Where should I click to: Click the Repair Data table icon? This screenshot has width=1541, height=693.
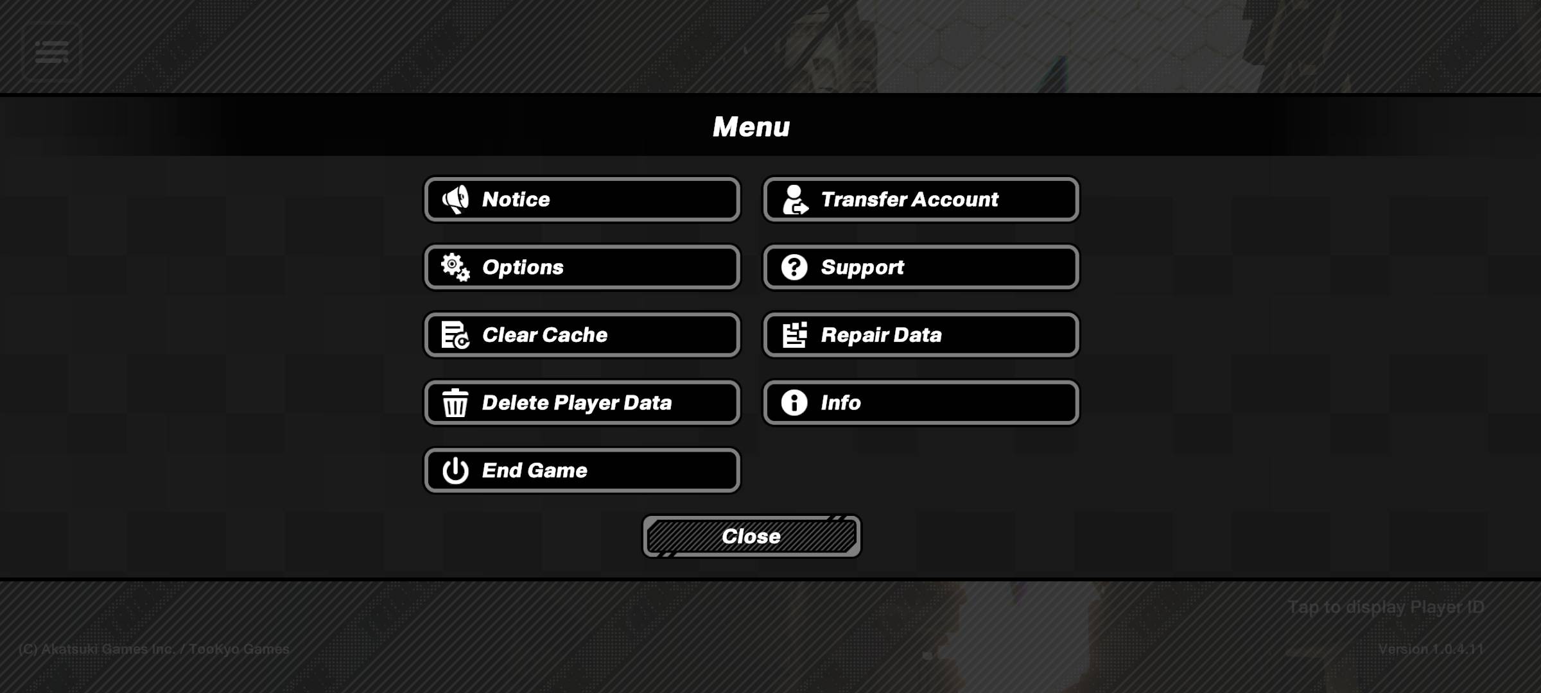click(795, 335)
